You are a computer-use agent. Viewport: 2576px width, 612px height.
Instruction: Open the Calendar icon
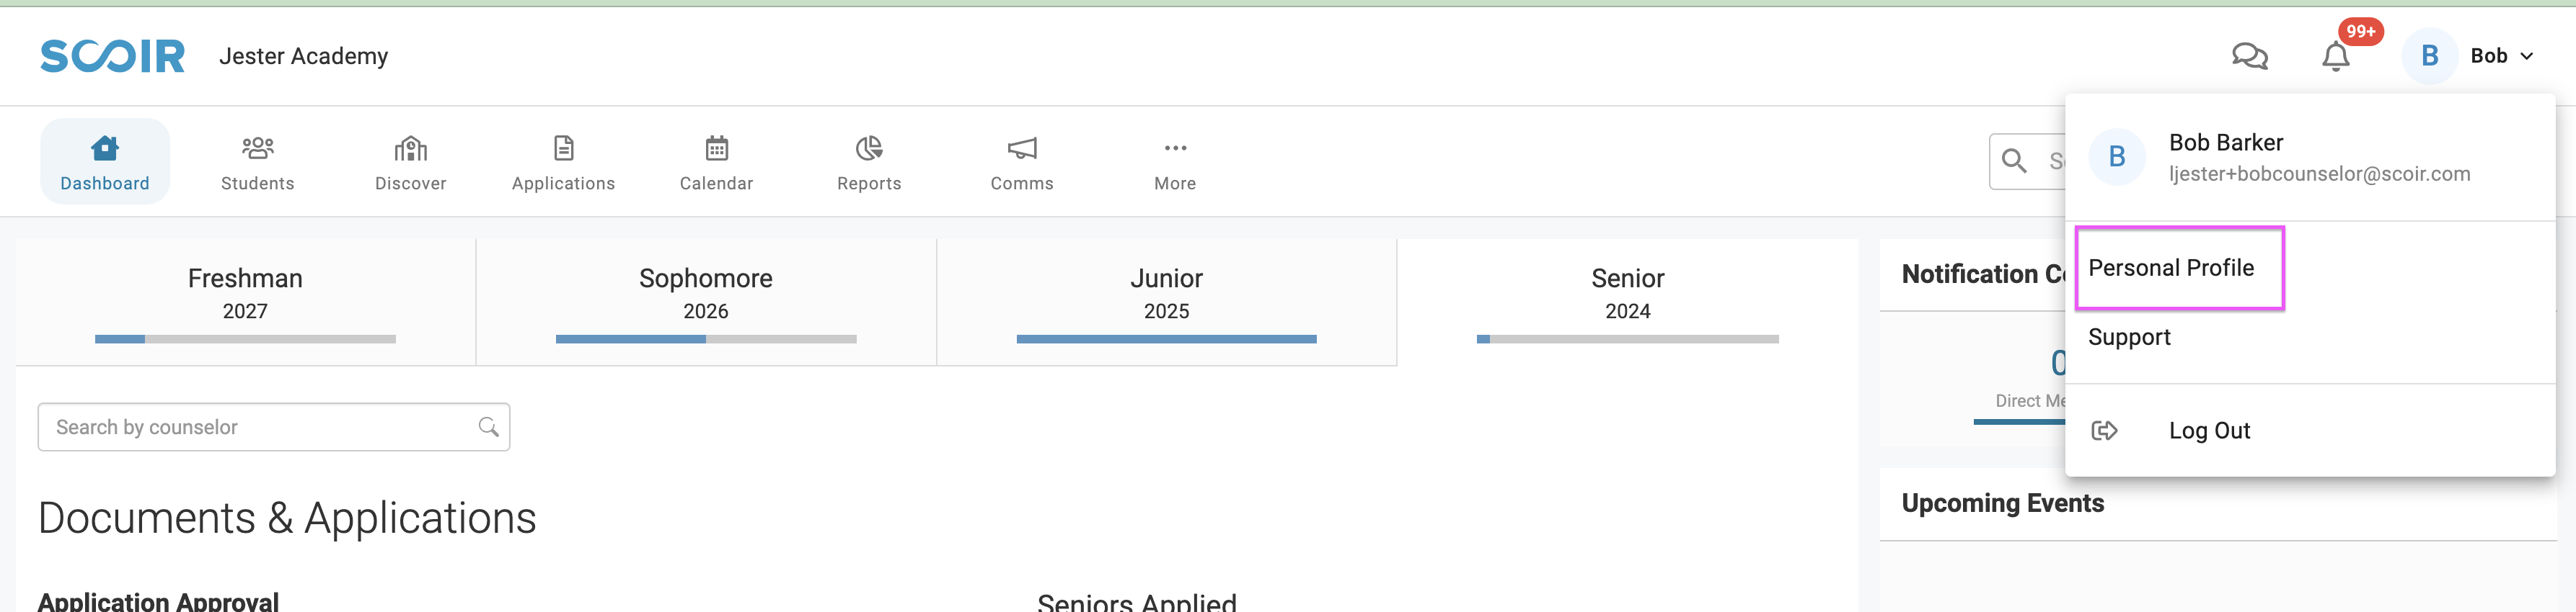pos(716,149)
